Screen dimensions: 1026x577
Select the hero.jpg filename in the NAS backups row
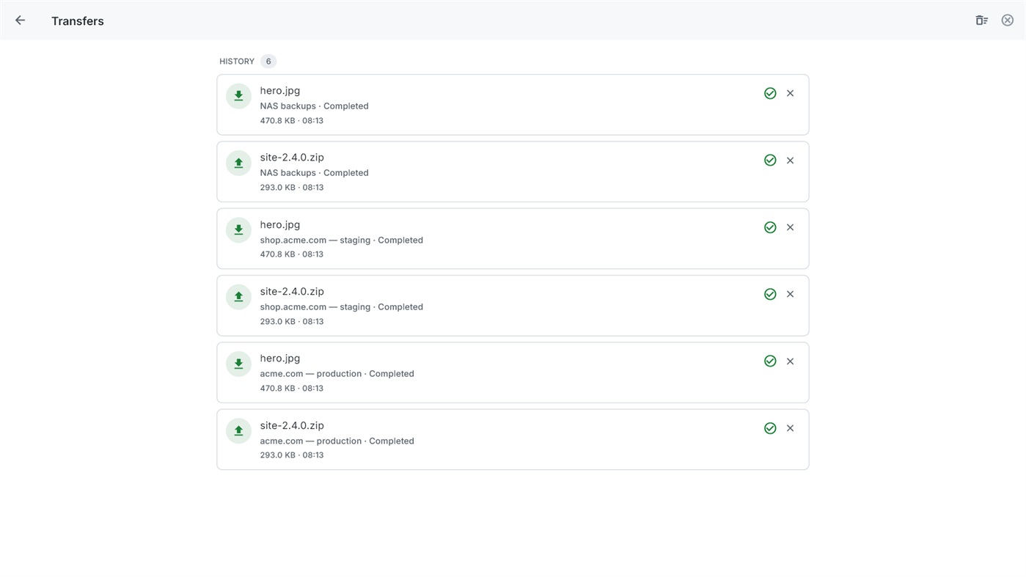pos(280,91)
